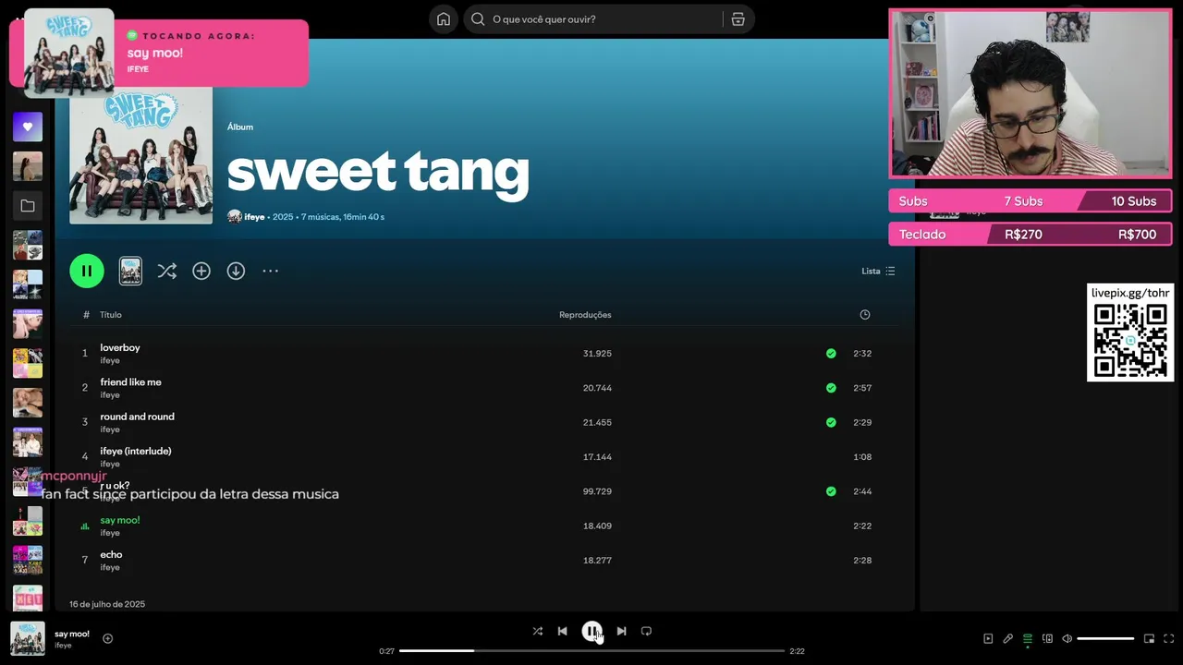Screen dimensions: 1183x665
Task: Mute audio with the speaker icon
Action: click(1067, 638)
